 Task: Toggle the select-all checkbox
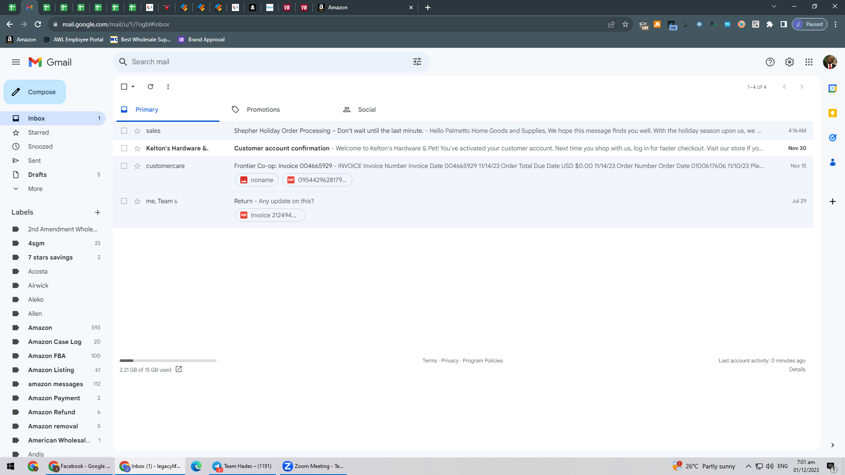[124, 87]
